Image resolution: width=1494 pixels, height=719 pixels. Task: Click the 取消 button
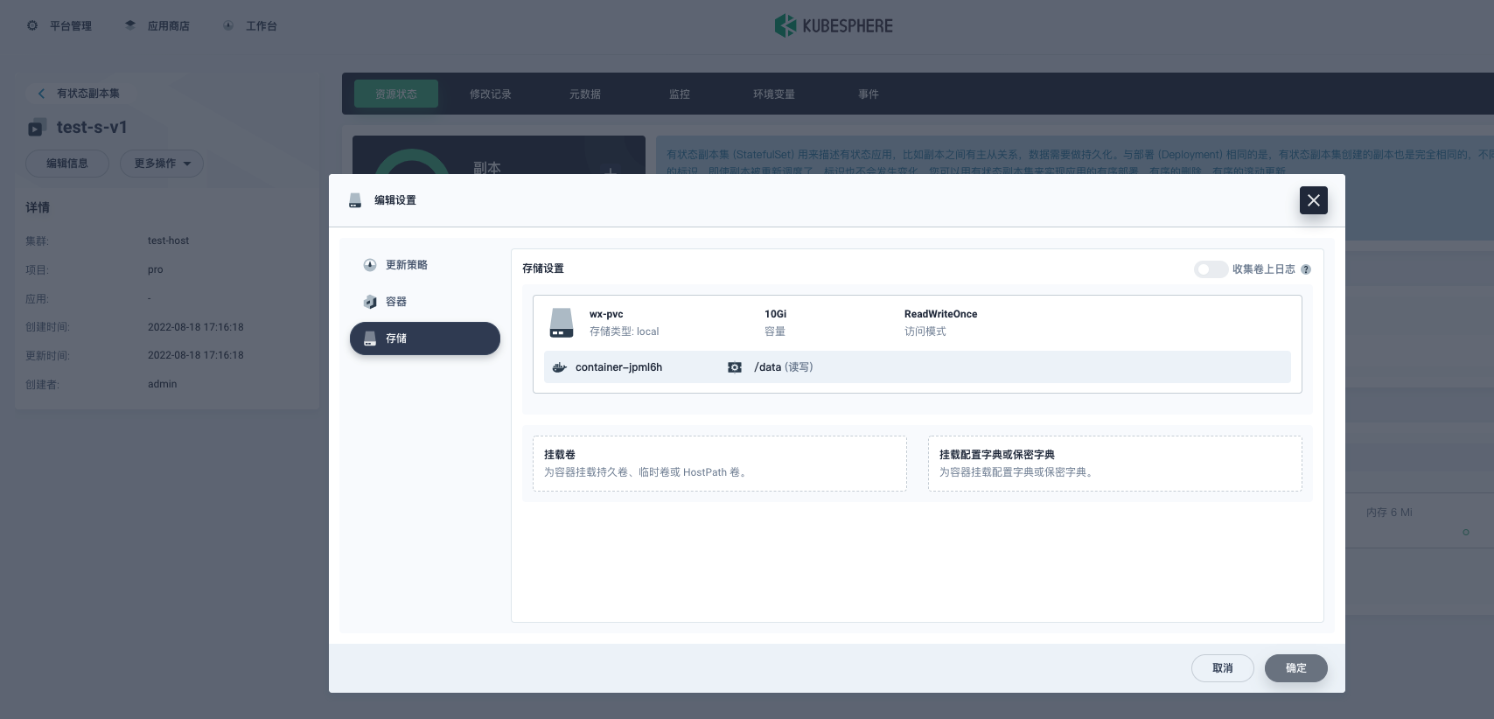(1223, 668)
